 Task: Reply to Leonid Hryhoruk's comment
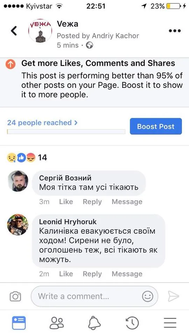click(x=92, y=274)
